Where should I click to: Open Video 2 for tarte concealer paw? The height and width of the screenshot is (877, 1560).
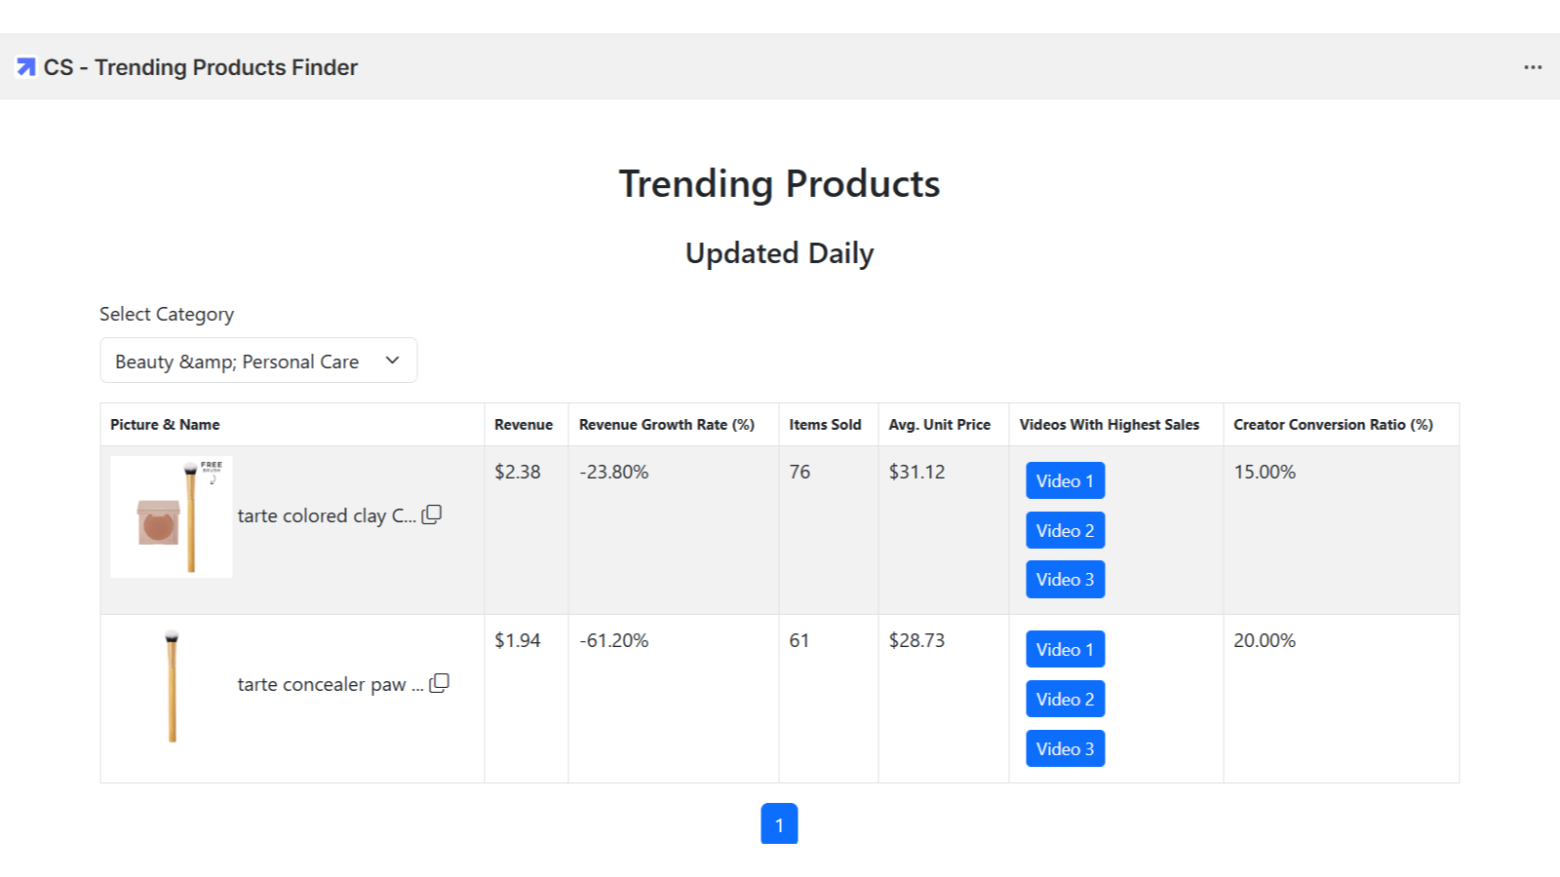1065,699
